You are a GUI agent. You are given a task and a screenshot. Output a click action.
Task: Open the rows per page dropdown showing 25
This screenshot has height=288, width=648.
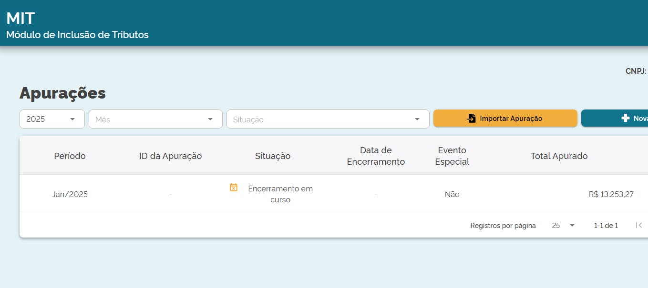pos(563,226)
